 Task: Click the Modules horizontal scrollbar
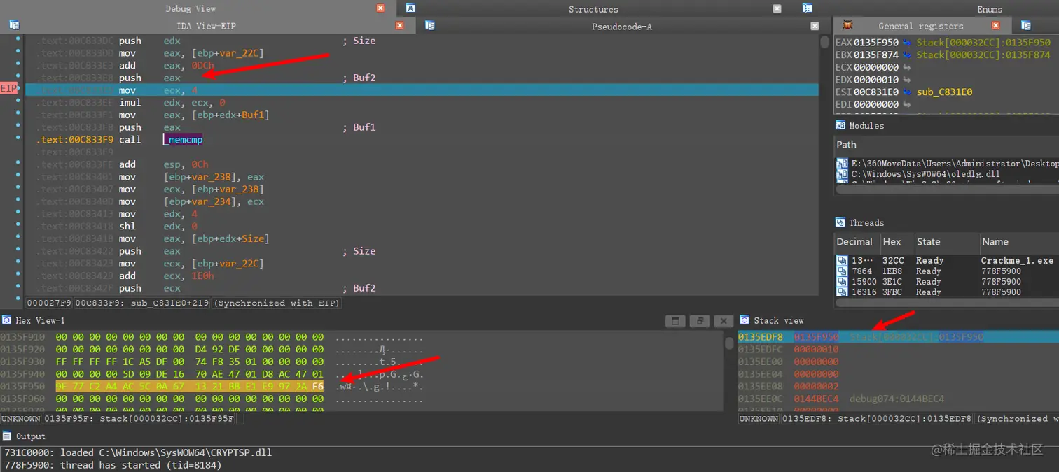(x=947, y=189)
